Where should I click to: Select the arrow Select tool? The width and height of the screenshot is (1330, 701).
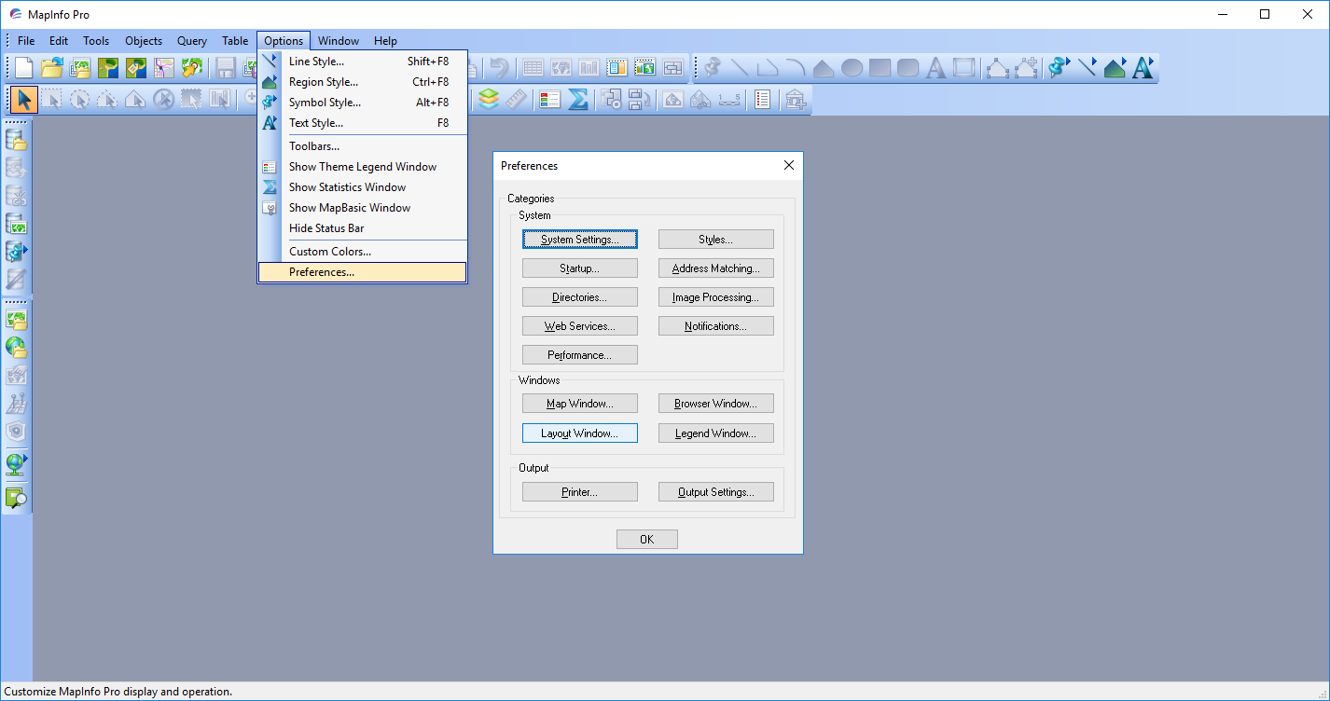pyautogui.click(x=24, y=99)
